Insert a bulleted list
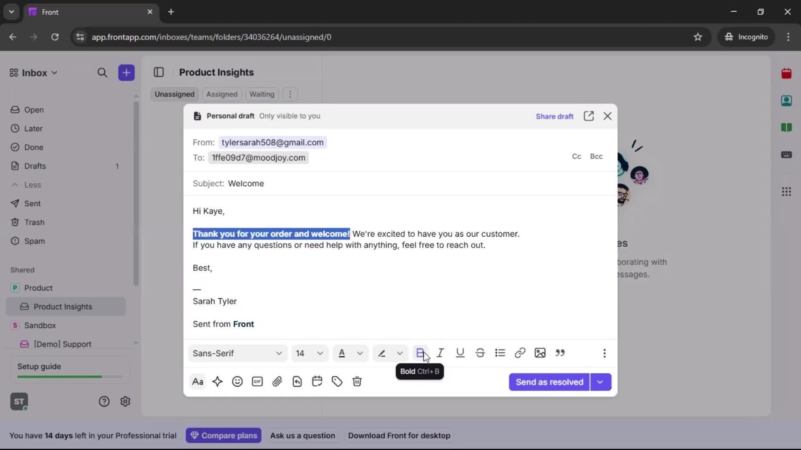Screen dimensions: 801x450 [500, 353]
